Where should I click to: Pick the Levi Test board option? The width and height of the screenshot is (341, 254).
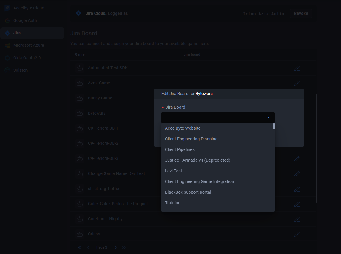pos(174,171)
